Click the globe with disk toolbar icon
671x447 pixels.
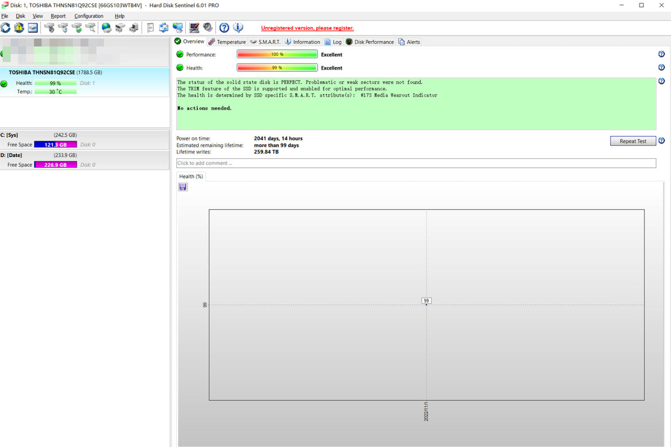click(x=107, y=28)
